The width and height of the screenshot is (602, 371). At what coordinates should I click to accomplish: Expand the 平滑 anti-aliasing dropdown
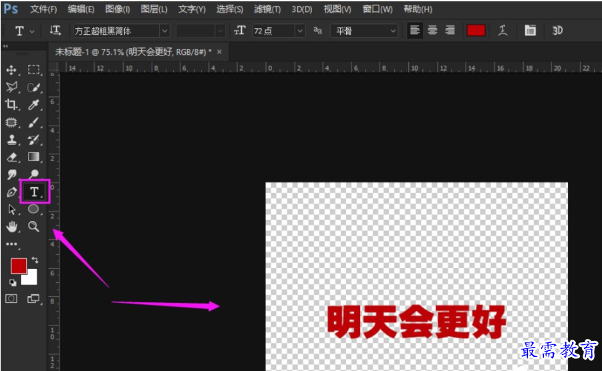(x=393, y=31)
